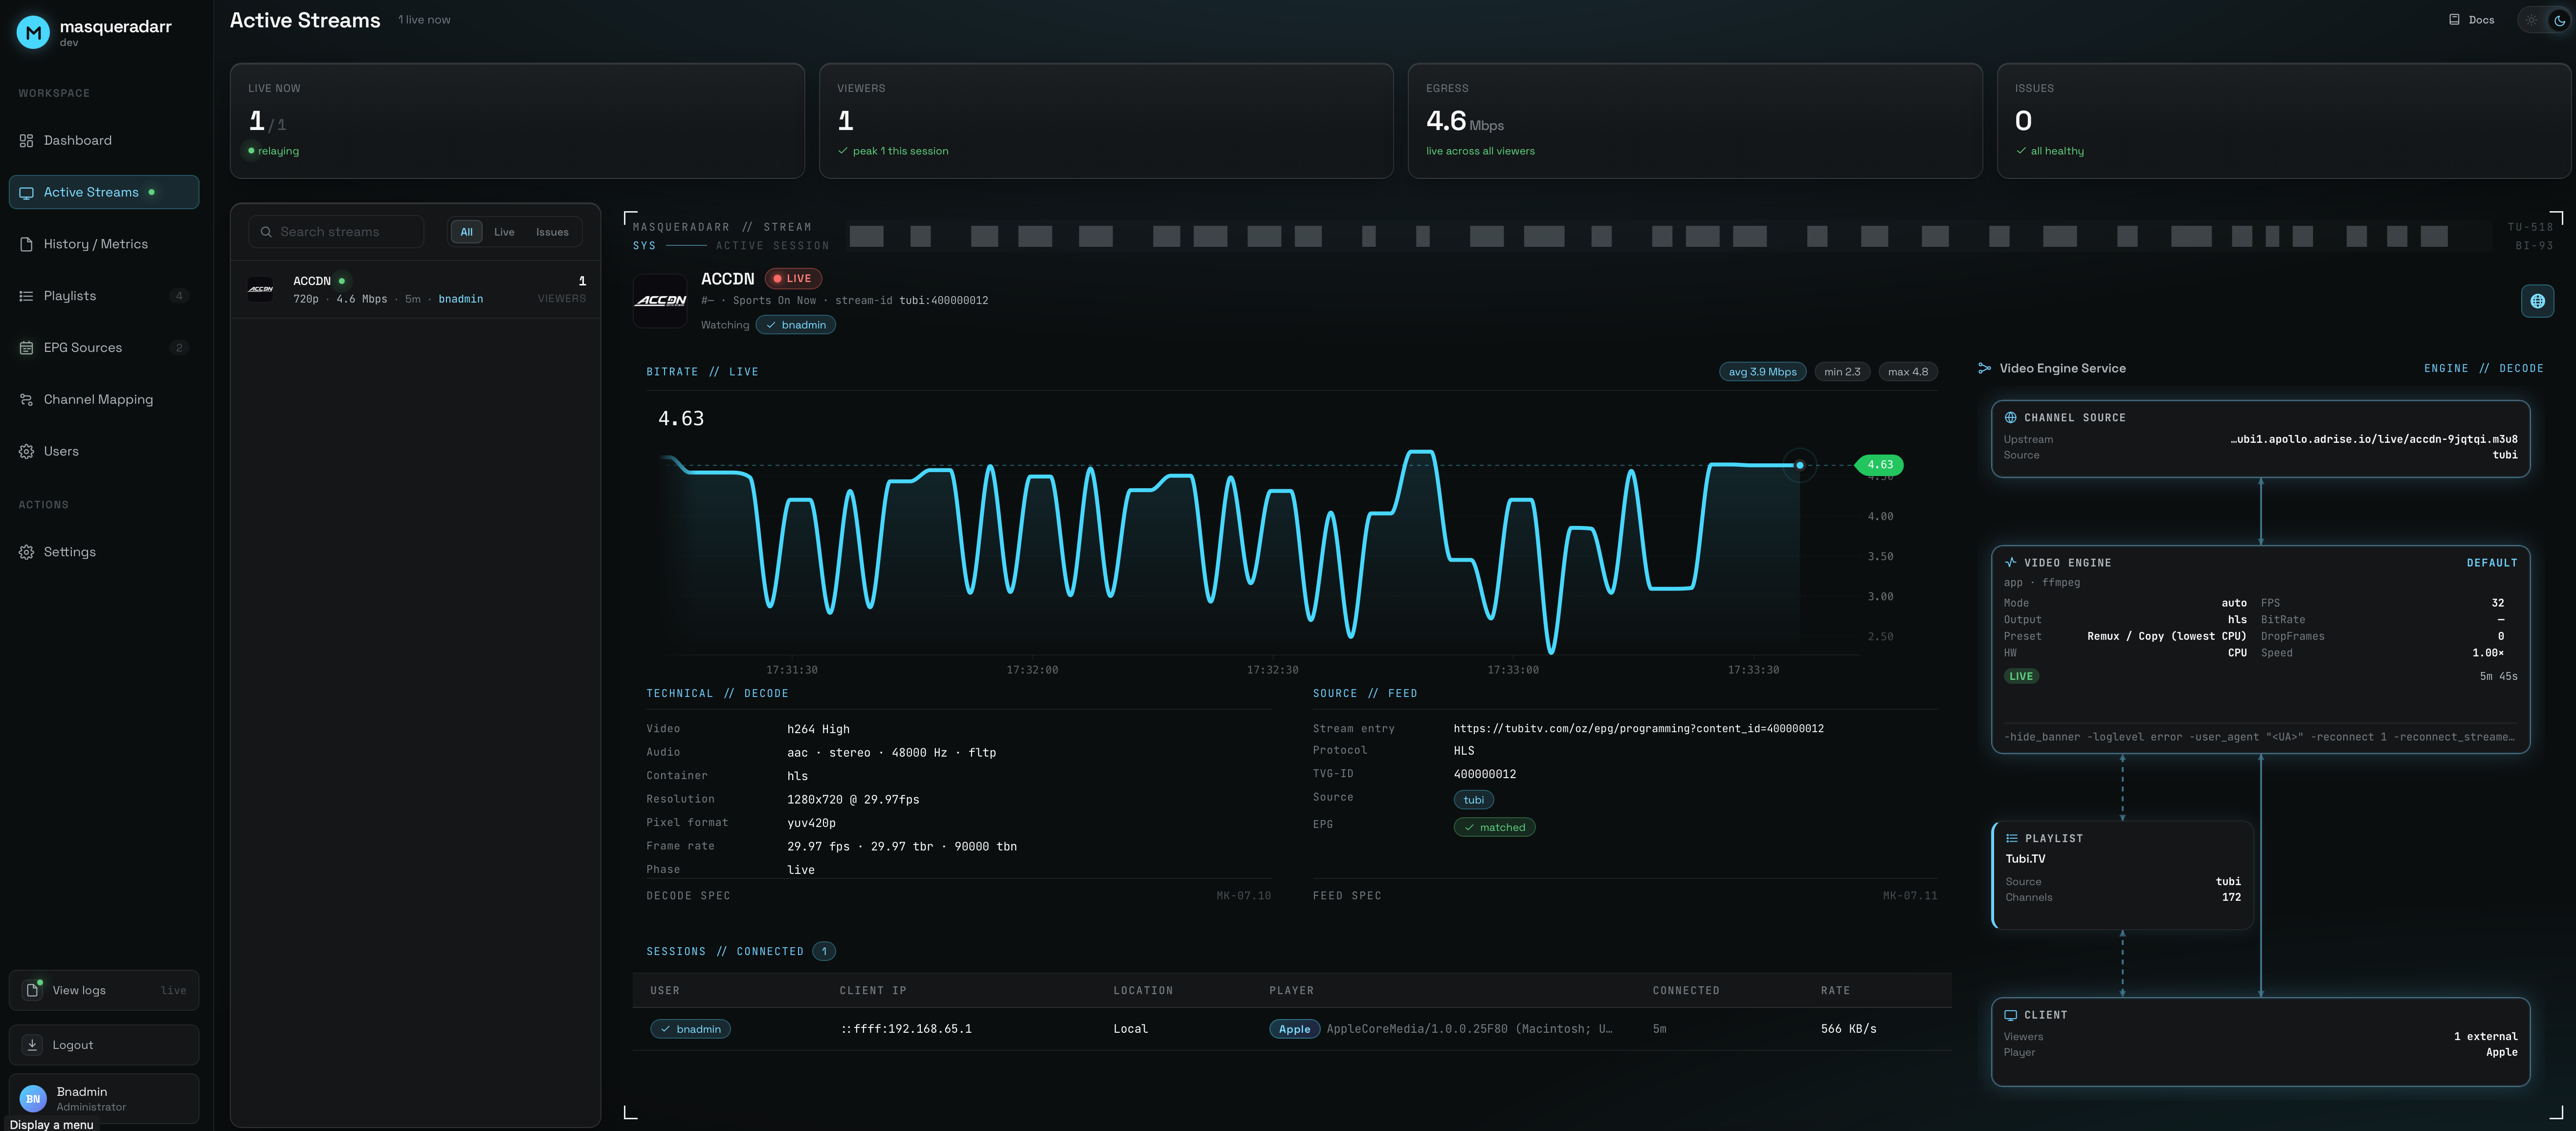Click the Users gear icon in sidebar
Screen dimensions: 2576x1131
[26, 452]
